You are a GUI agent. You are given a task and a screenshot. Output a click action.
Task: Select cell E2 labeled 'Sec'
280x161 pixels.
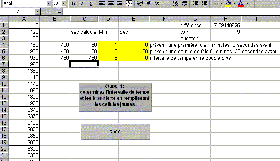tap(133, 32)
